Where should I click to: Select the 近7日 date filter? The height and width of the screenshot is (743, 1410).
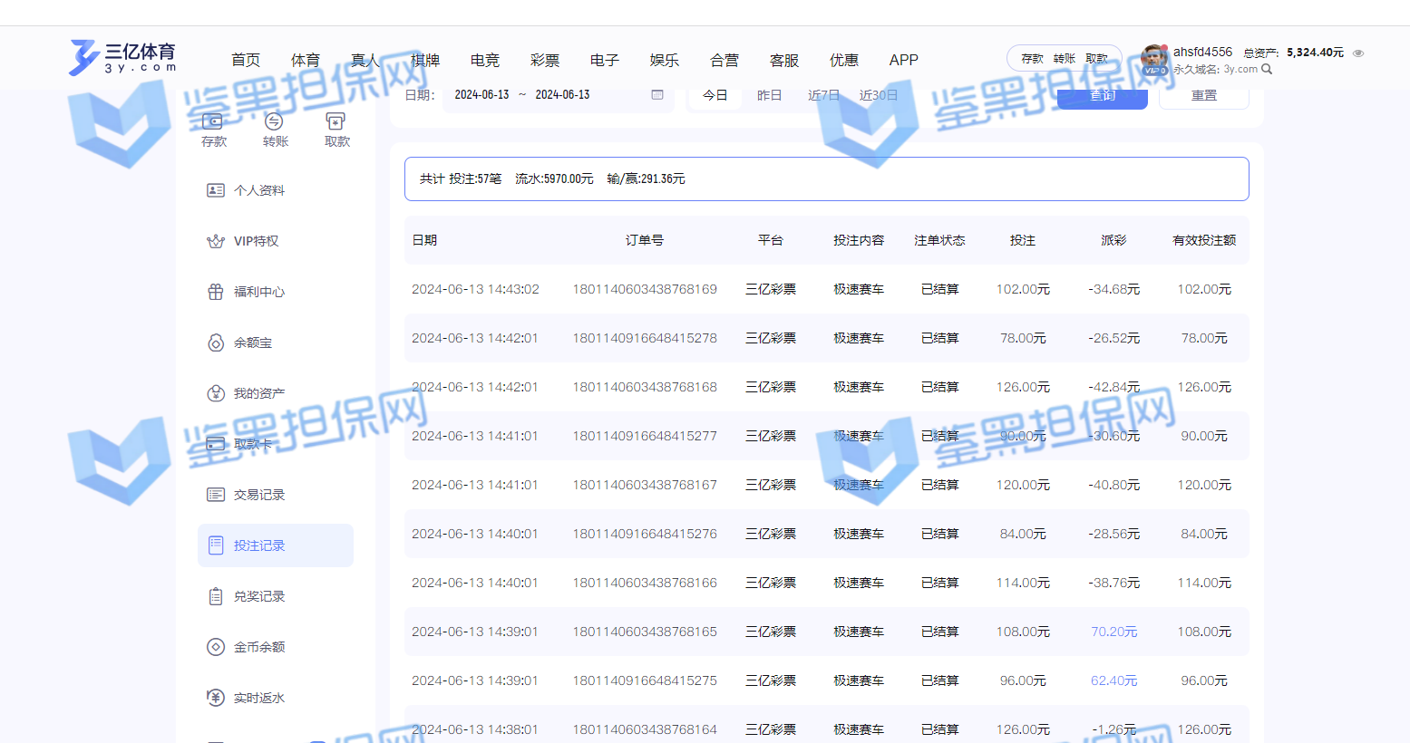(823, 95)
